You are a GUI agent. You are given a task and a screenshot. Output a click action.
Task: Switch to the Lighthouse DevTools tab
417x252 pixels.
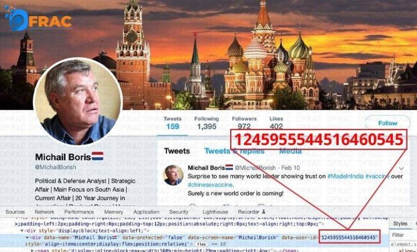[215, 212]
